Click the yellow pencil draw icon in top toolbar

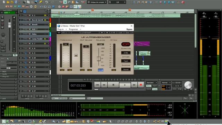pyautogui.click(x=41, y=2)
